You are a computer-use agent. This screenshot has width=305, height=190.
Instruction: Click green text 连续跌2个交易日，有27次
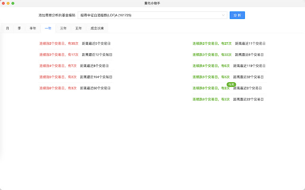click(x=212, y=43)
